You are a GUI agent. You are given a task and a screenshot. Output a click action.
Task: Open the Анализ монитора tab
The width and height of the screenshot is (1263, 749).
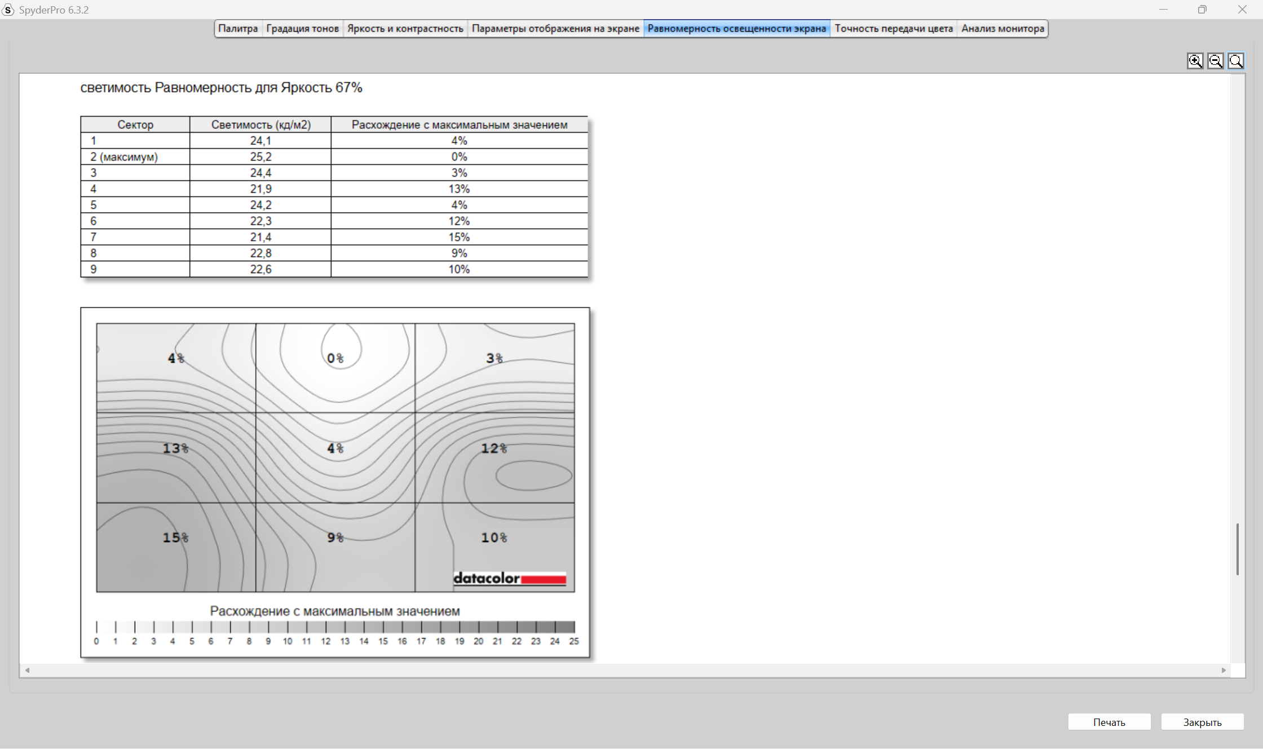coord(1003,28)
